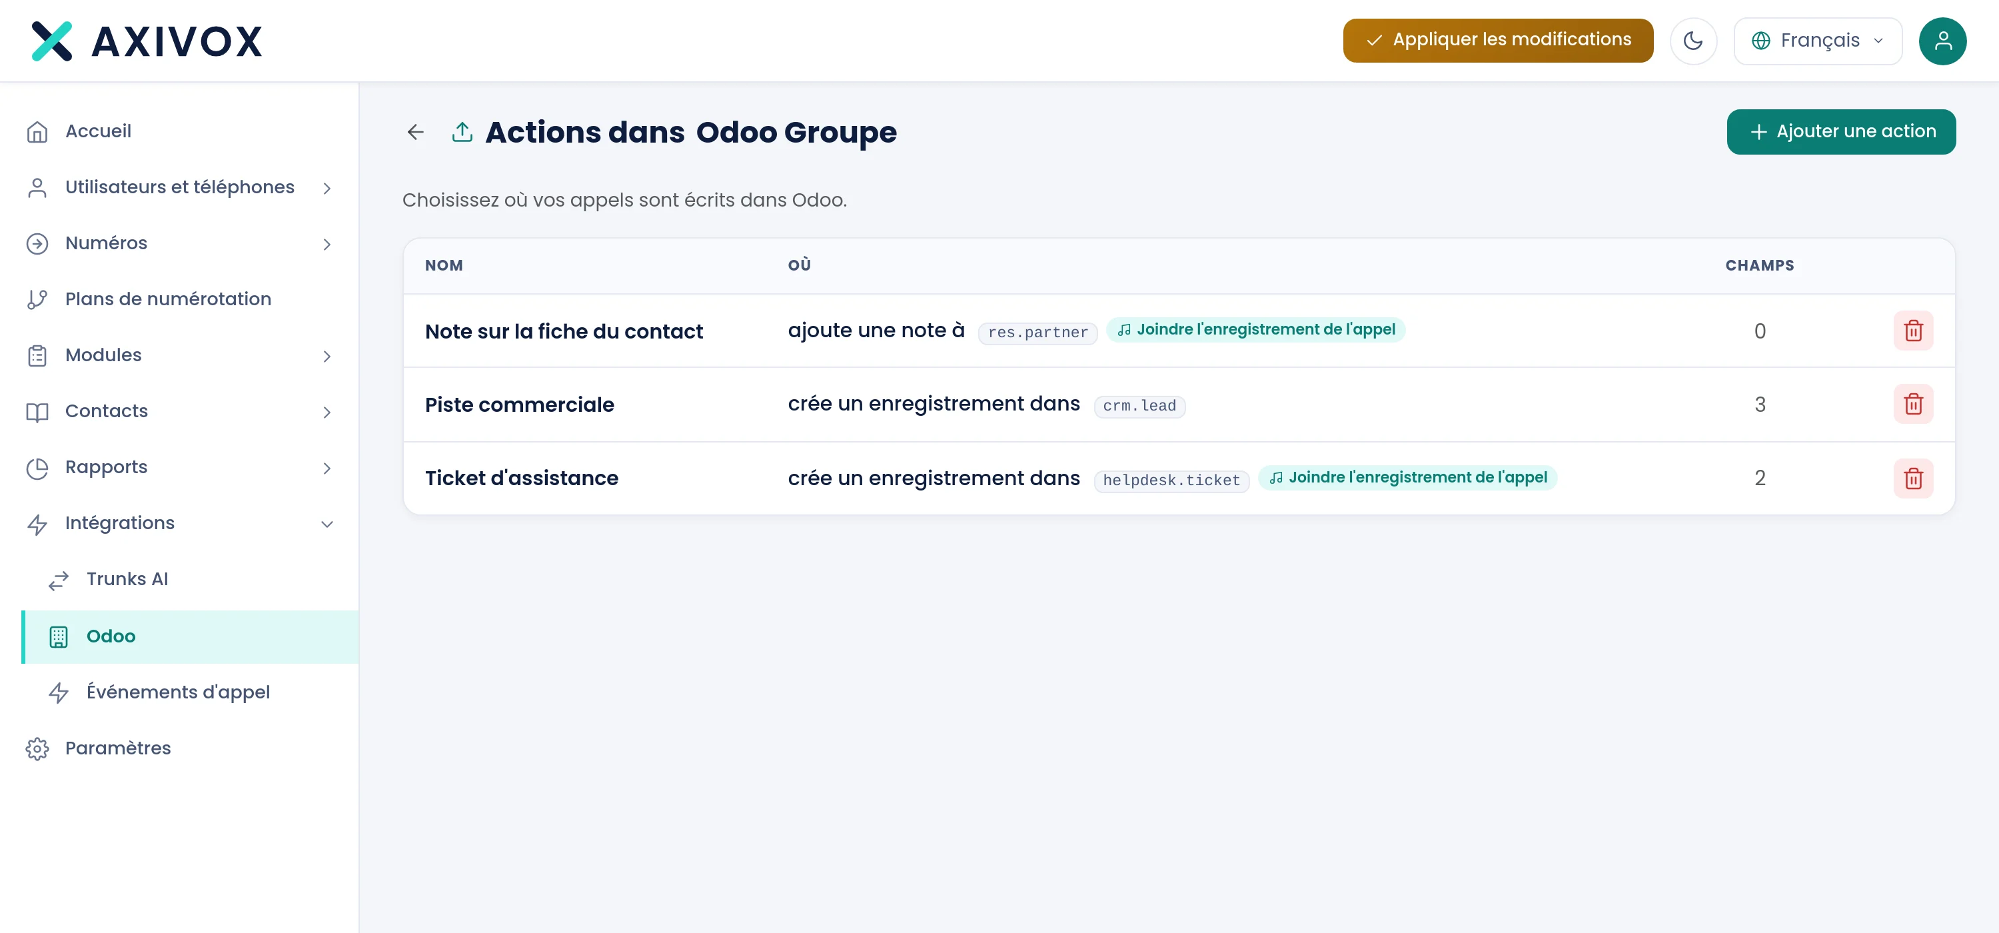
Task: Expand the Modules chevron
Action: click(x=327, y=355)
